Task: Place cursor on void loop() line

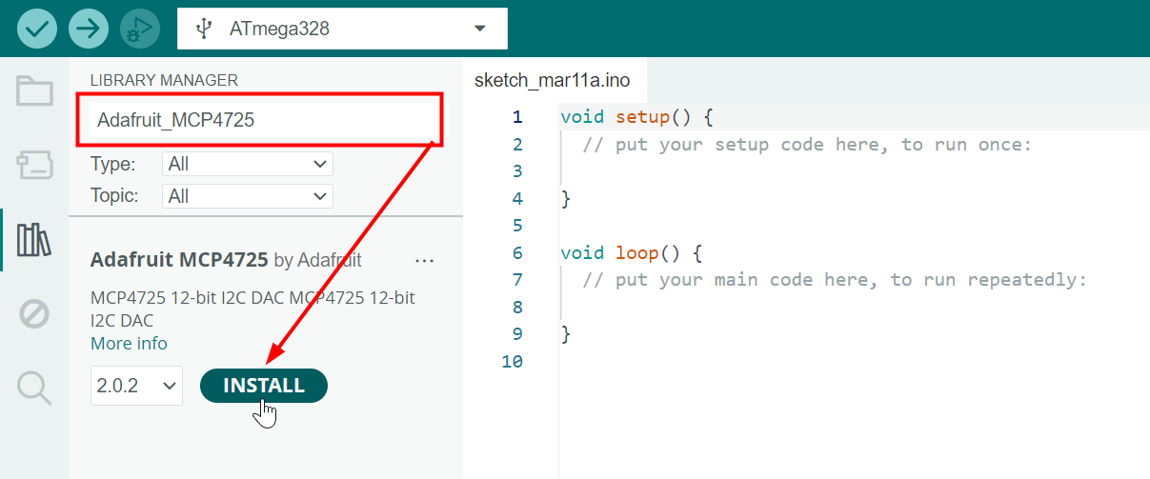Action: (631, 253)
